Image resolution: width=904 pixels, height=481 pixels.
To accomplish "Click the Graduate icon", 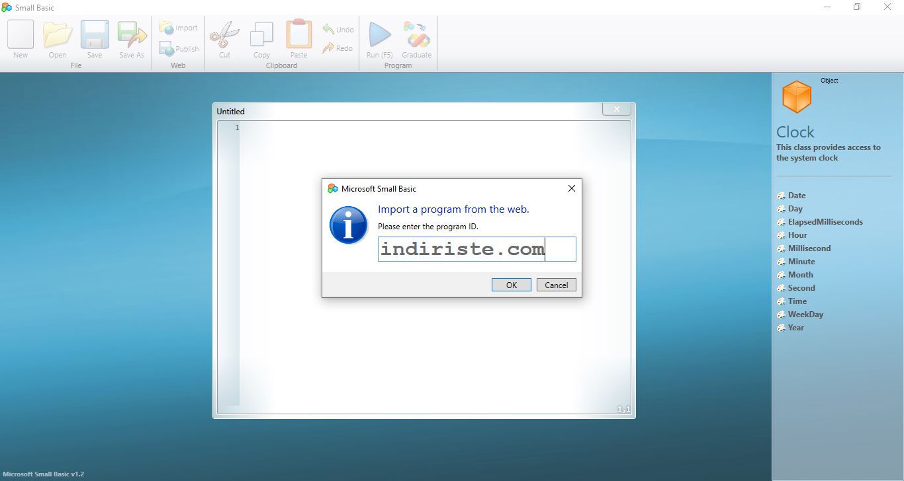I will tap(417, 34).
